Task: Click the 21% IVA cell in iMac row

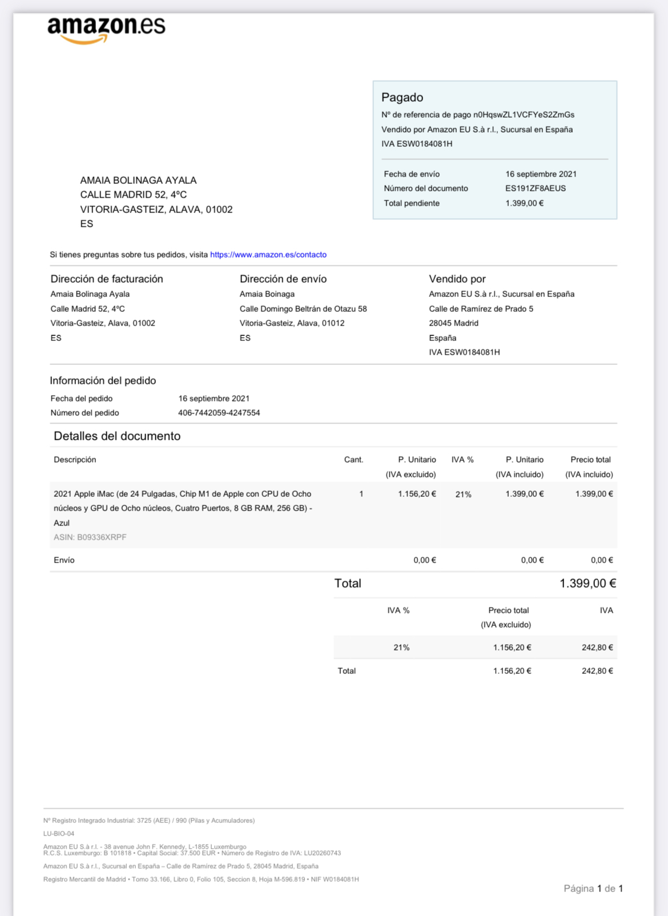Action: pyautogui.click(x=464, y=495)
